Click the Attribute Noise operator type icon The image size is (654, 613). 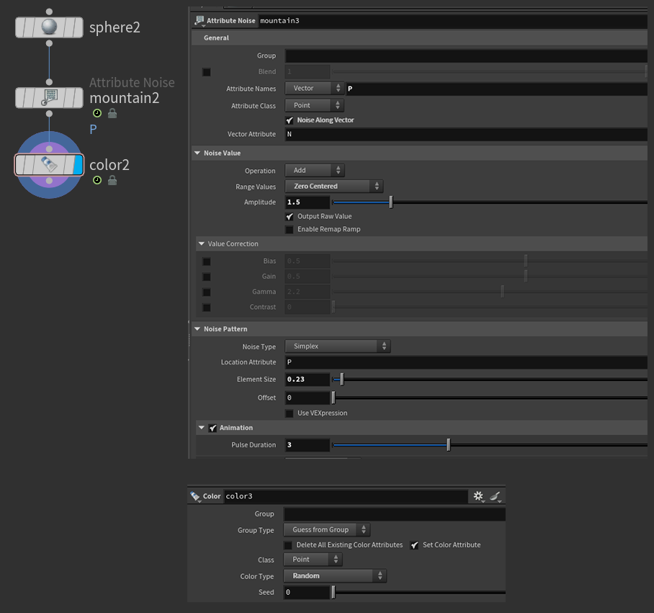point(200,21)
